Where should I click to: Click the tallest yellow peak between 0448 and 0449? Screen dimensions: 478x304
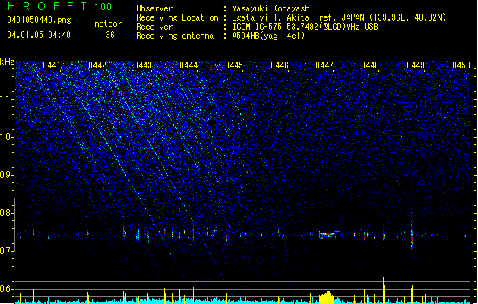click(x=384, y=290)
